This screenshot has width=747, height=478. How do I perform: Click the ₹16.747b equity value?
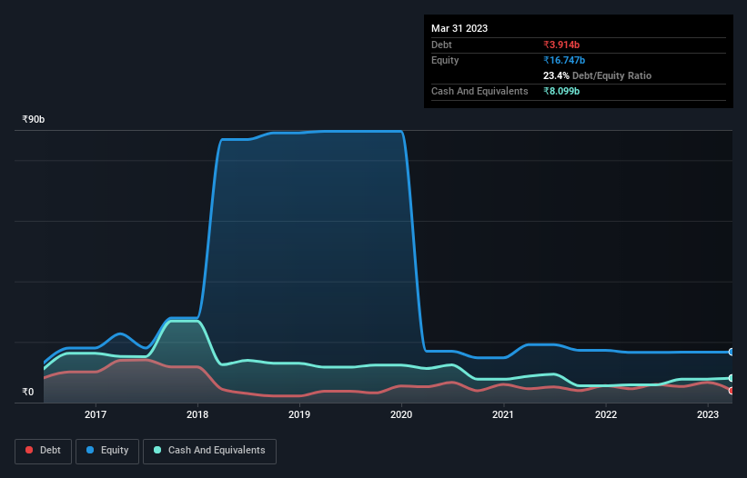point(564,60)
